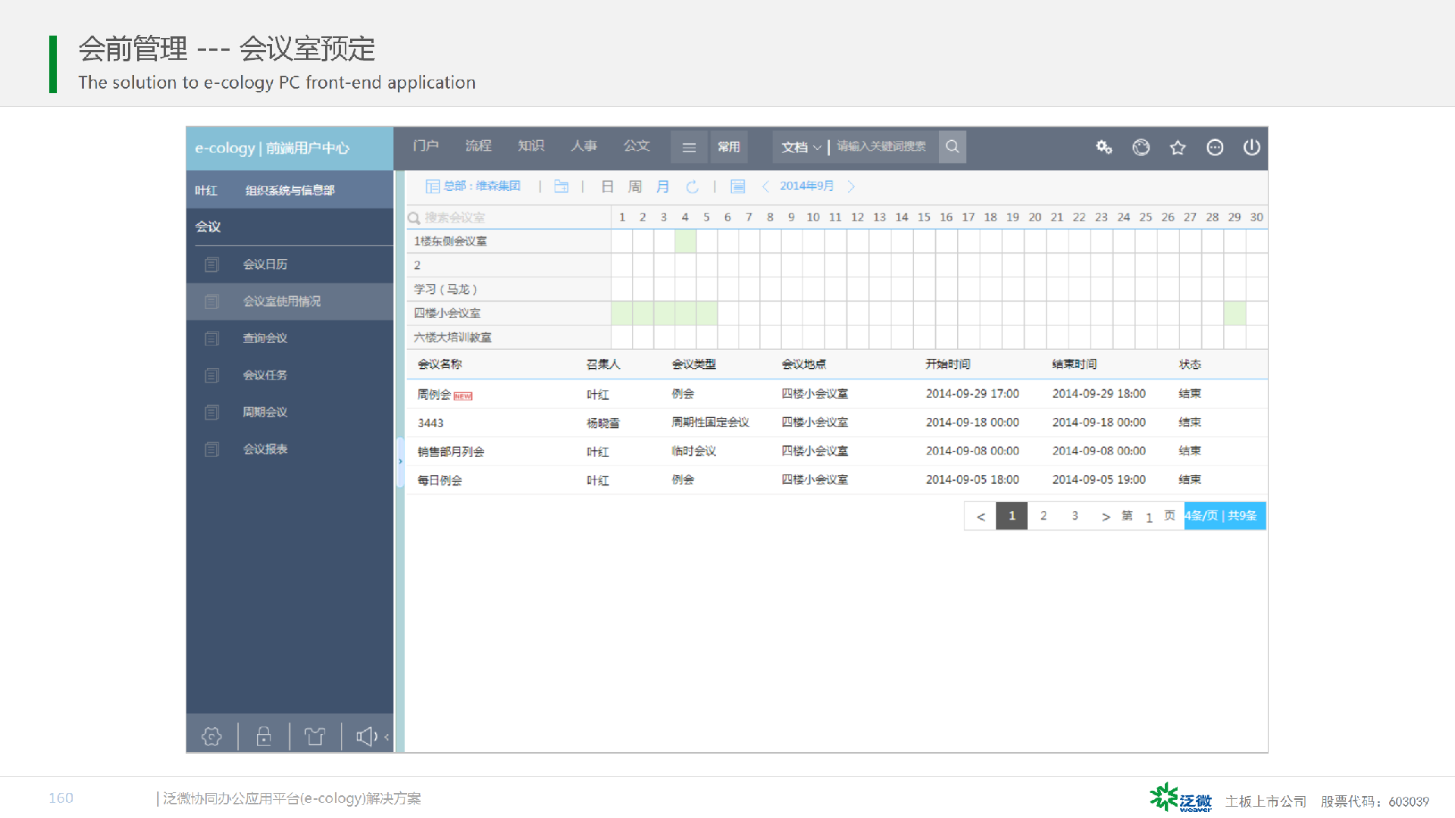1455x818 pixels.
Task: Click the 常用 tab button
Action: tap(729, 147)
